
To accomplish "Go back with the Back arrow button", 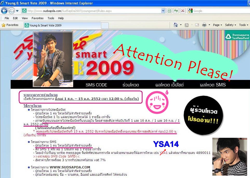I will 4,11.
